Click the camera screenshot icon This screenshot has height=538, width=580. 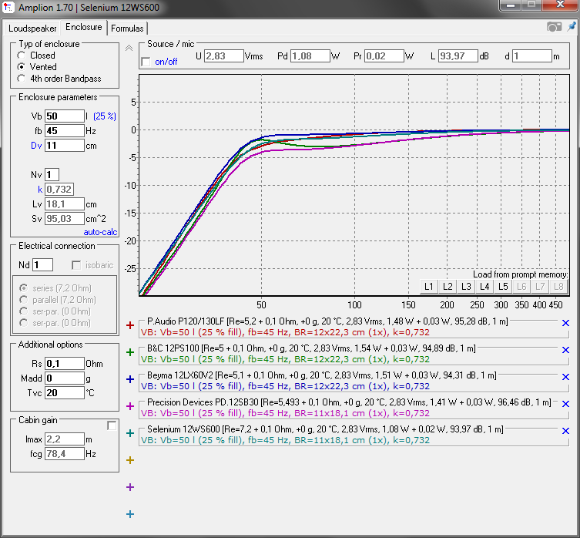tap(554, 27)
